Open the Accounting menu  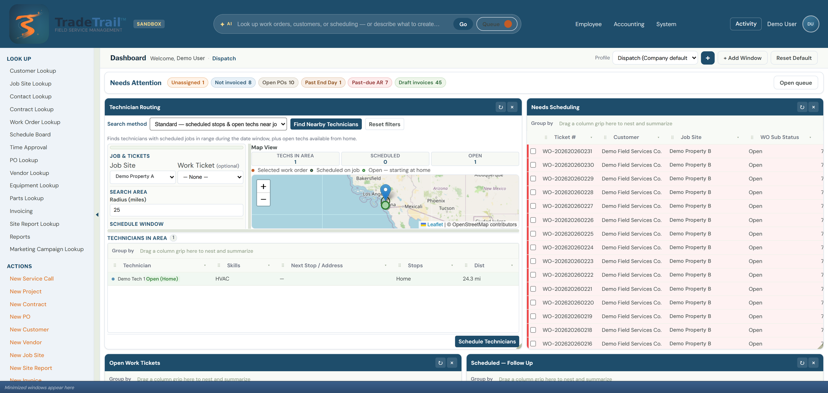point(629,24)
